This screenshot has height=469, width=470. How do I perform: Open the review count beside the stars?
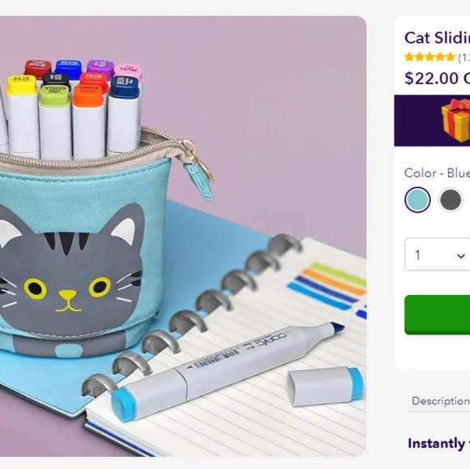464,58
